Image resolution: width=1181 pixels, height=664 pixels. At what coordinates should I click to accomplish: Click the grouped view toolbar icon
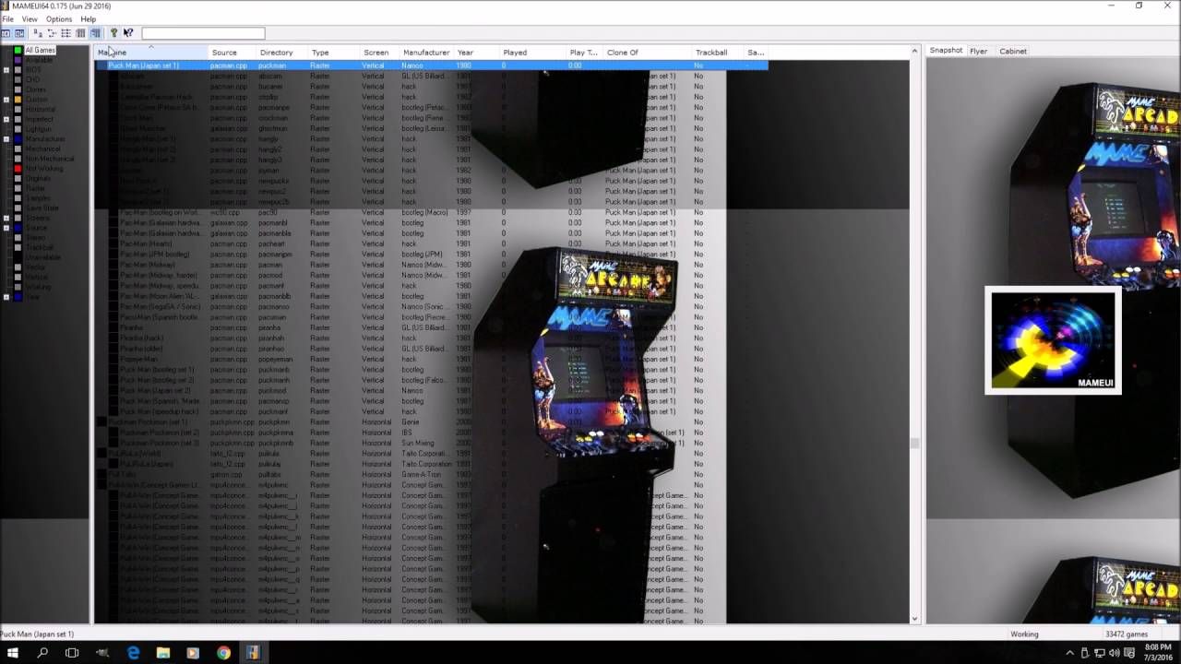(x=94, y=33)
